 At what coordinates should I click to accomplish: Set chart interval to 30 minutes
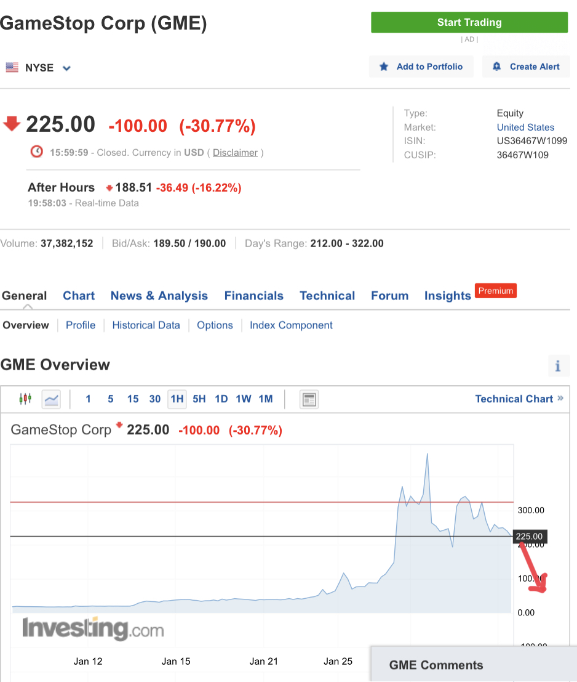tap(155, 399)
